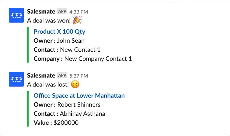Click the green bar beside the Product X attachment
The image size is (230, 136).
point(28,45)
